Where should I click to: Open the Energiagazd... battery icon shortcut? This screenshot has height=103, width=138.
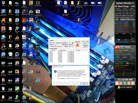click(17, 98)
